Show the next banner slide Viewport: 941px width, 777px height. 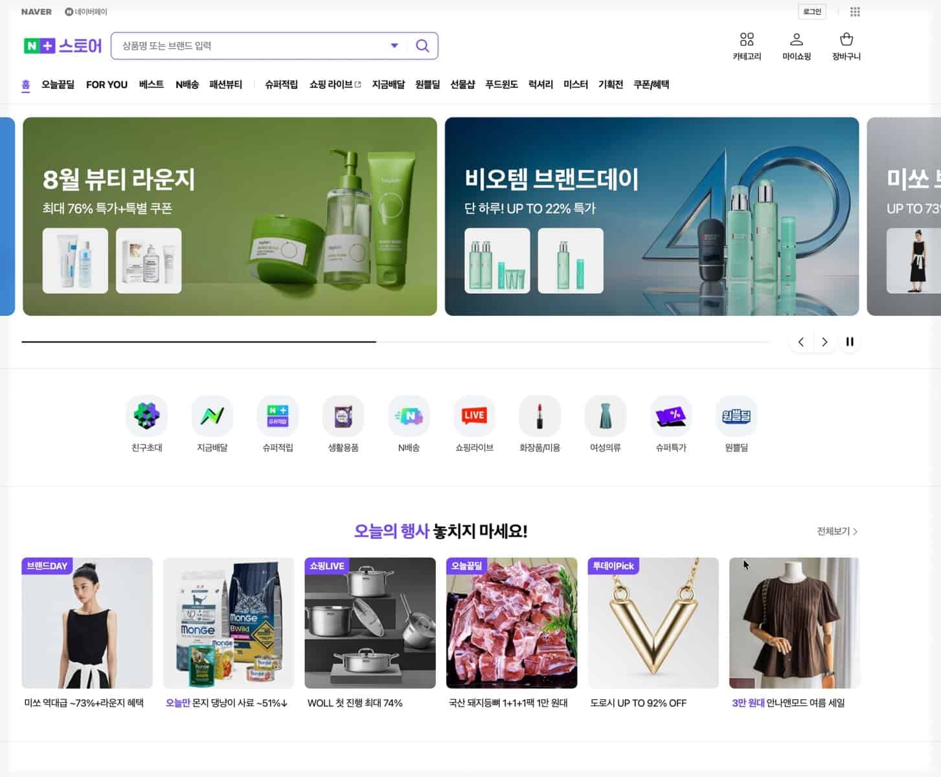pyautogui.click(x=824, y=342)
